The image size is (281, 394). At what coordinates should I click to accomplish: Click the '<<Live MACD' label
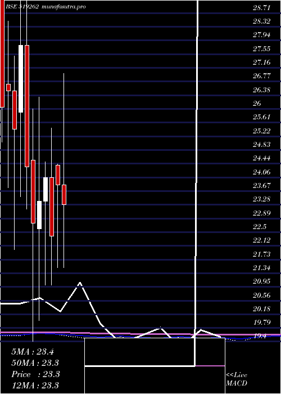(x=237, y=379)
